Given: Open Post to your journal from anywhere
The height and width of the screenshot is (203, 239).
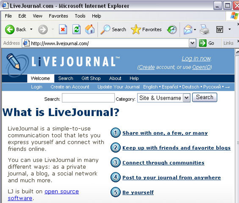Looking at the screenshot, I should (x=172, y=178).
